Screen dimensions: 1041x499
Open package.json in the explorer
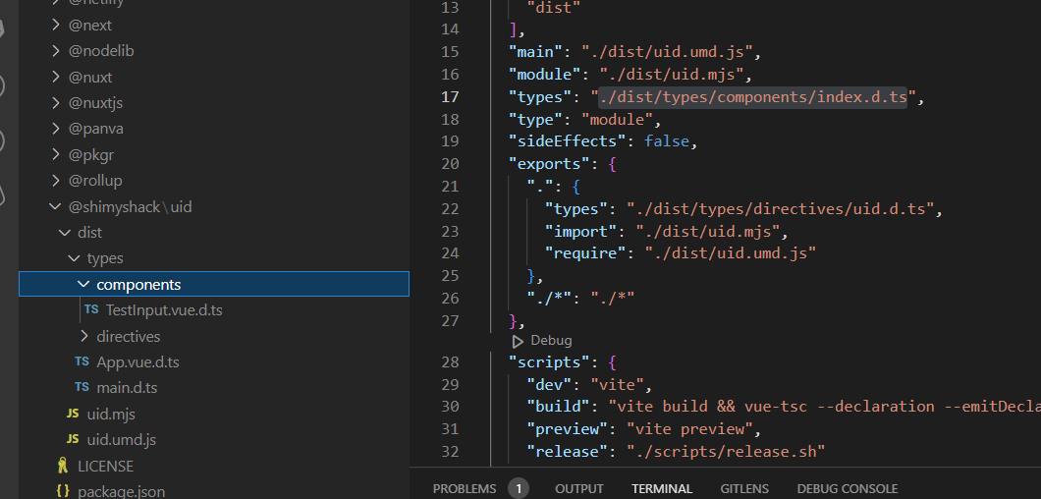pos(121,492)
